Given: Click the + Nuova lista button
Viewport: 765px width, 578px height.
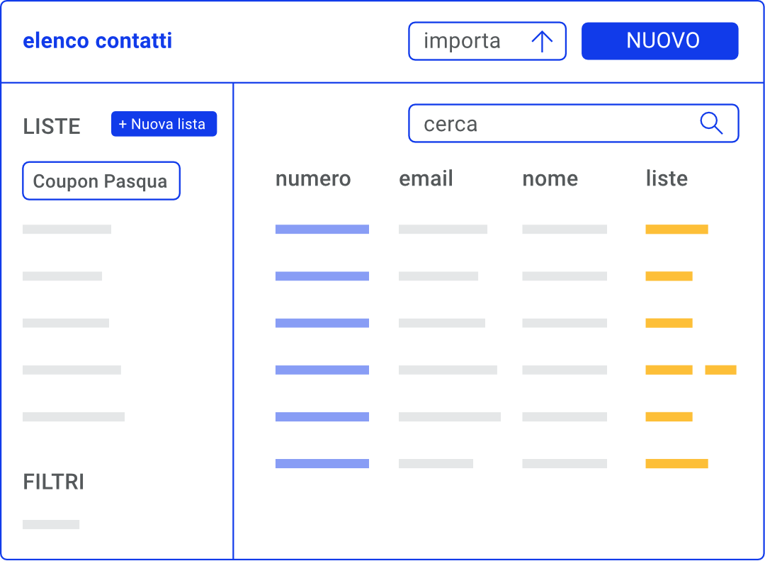Looking at the screenshot, I should pyautogui.click(x=164, y=123).
